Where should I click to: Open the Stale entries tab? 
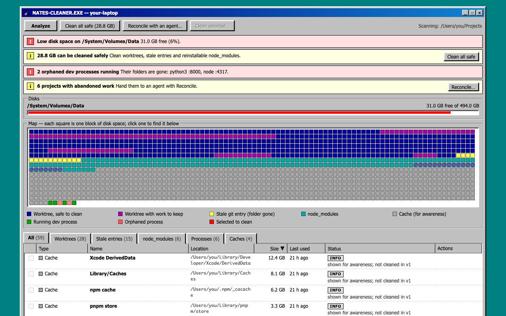[114, 239]
